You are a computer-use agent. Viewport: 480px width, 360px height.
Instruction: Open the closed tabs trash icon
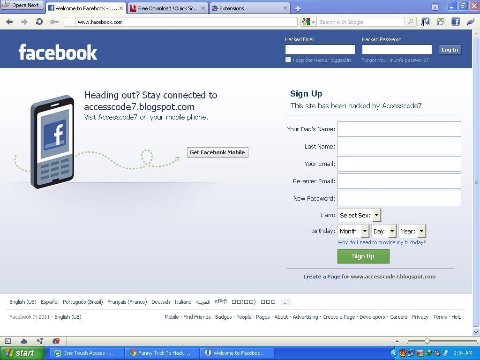(435, 7)
